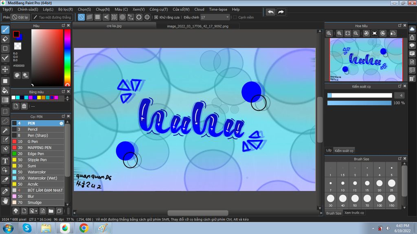Select the rectangular Select tool
This screenshot has width=417, height=234.
point(5,112)
